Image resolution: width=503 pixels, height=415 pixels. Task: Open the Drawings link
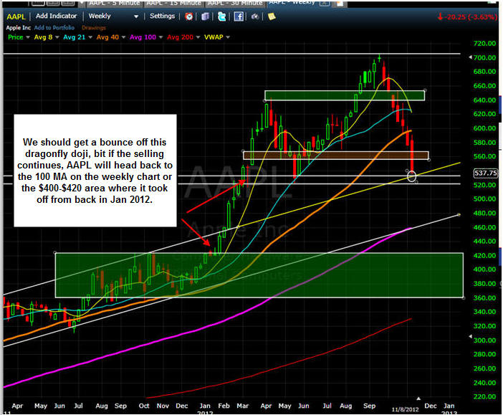[94, 28]
